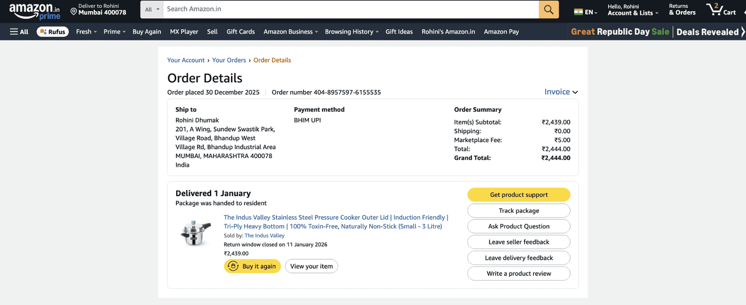This screenshot has height=305, width=746.
Task: Click in the Search Amazon.in field
Action: pos(350,9)
